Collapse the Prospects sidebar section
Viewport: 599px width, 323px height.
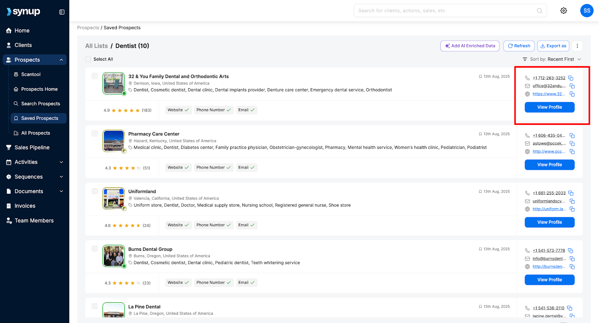point(61,60)
